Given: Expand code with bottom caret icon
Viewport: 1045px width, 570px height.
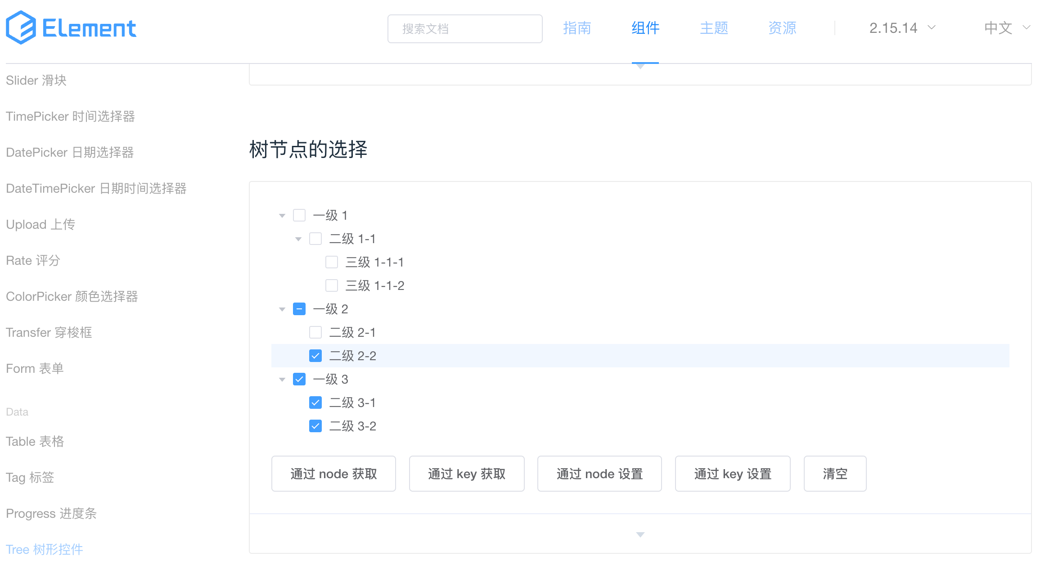Looking at the screenshot, I should click(x=640, y=534).
